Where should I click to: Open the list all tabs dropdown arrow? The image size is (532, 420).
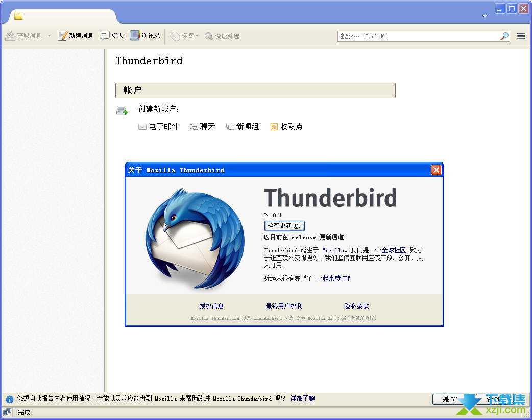click(485, 16)
